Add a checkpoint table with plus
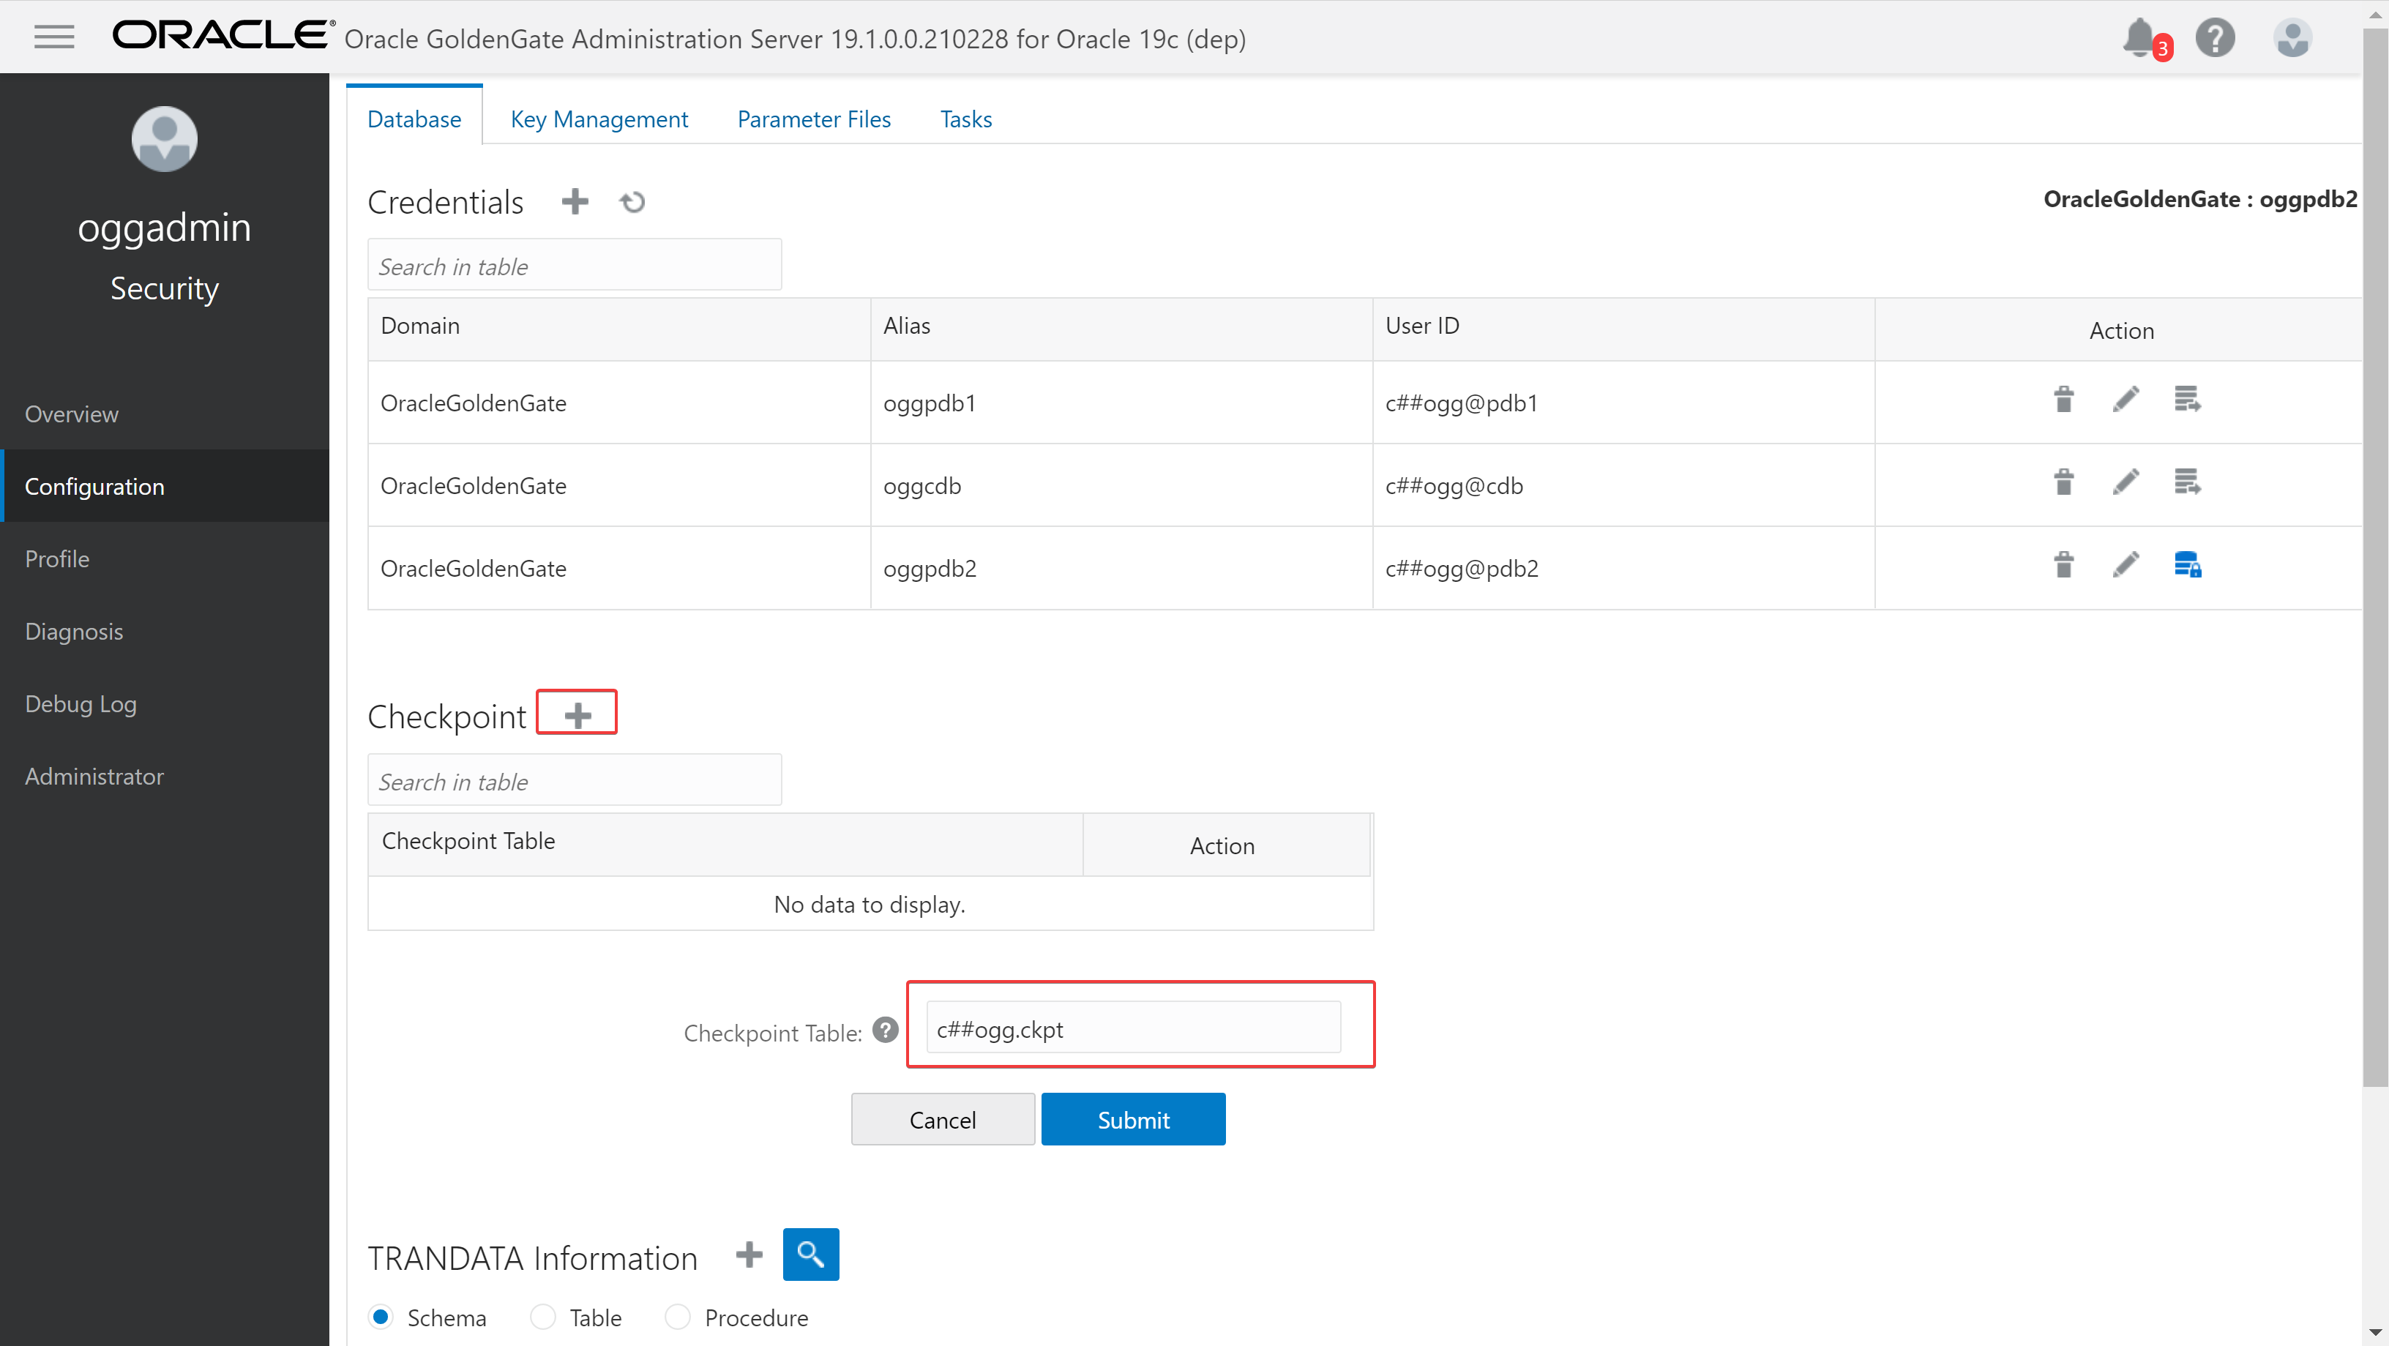 [577, 715]
